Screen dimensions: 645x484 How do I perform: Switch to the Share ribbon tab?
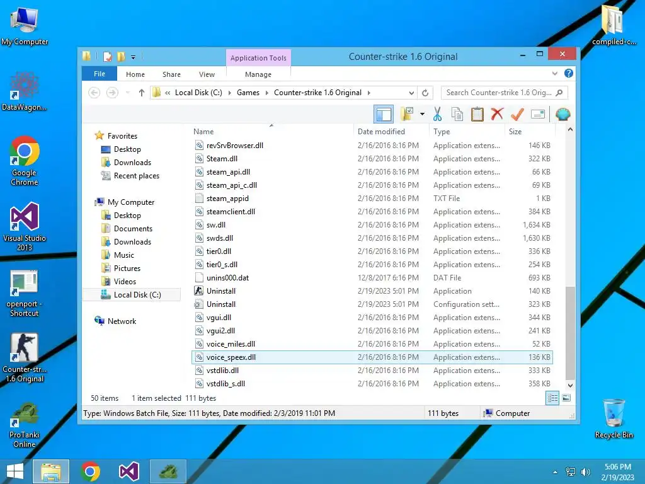(171, 74)
